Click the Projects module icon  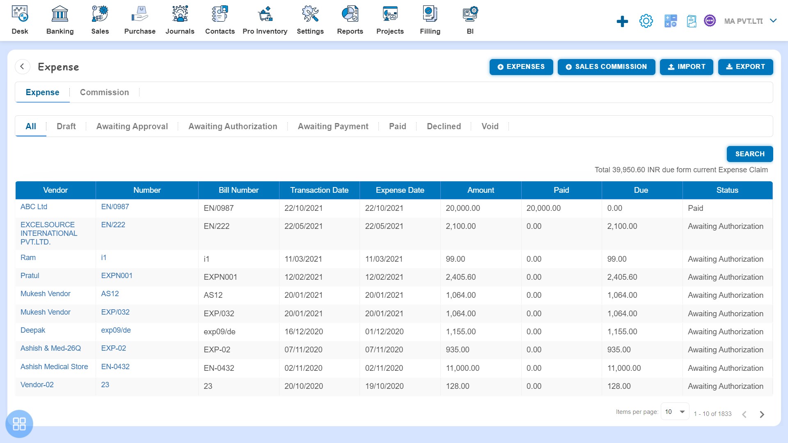coord(389,19)
